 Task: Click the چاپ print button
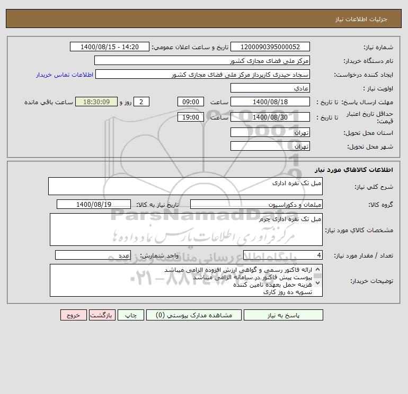(x=131, y=315)
